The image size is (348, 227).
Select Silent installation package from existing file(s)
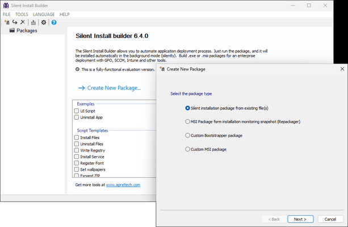188,108
